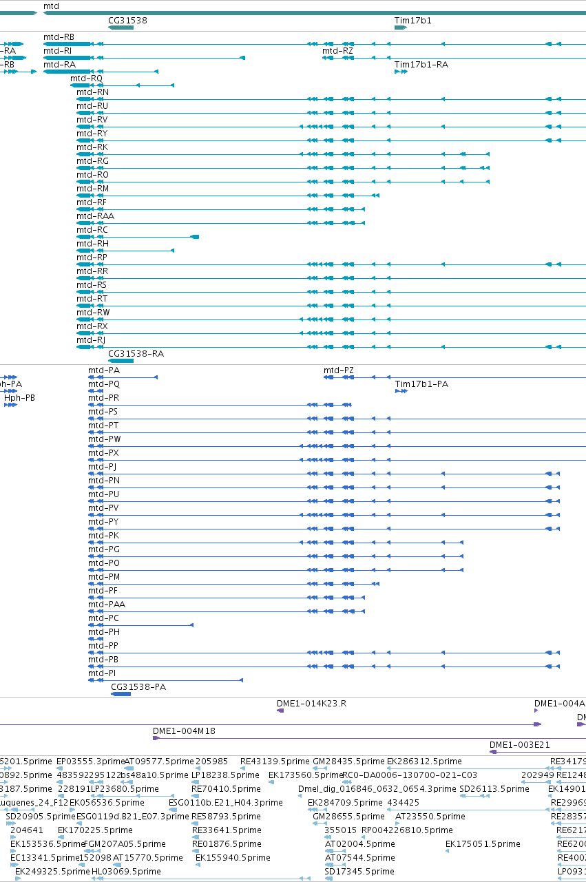Choose the mtd-PW protein label
This screenshot has width=586, height=882.
pos(105,439)
